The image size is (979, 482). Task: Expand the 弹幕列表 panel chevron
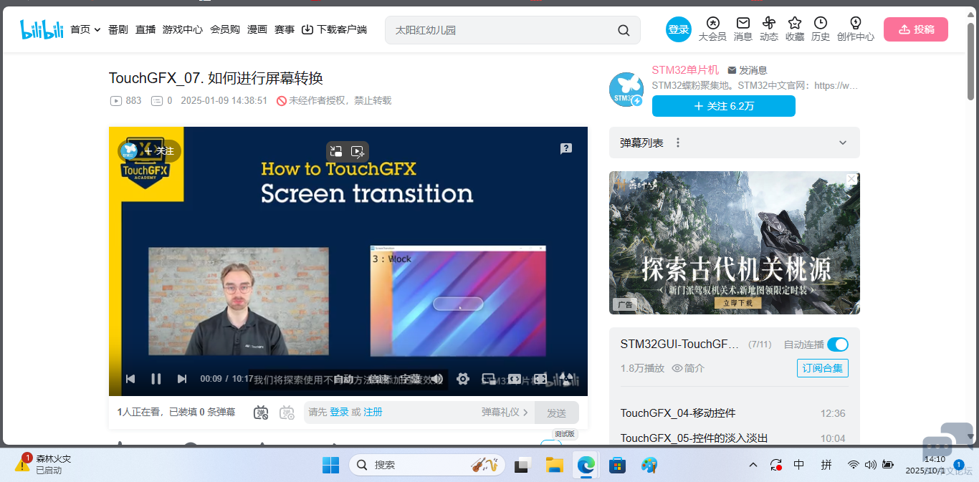point(843,143)
